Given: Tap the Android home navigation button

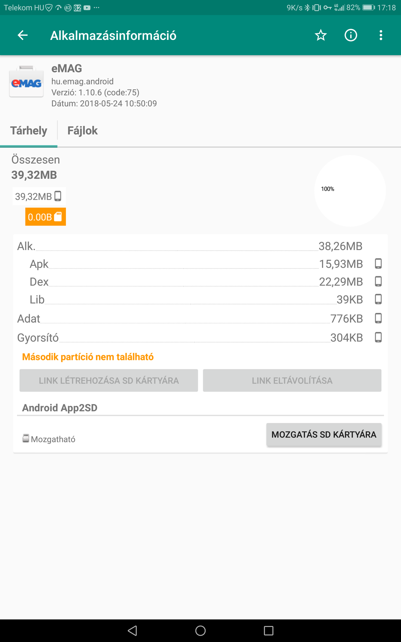Looking at the screenshot, I should (x=200, y=631).
